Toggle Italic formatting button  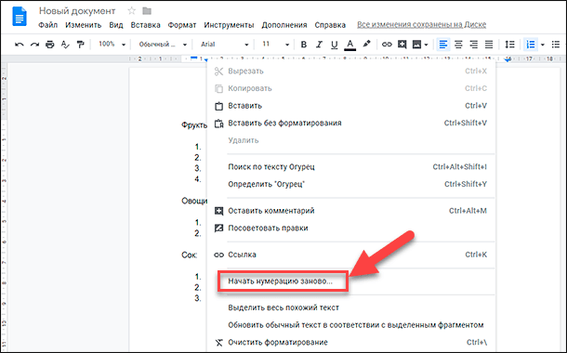[319, 45]
